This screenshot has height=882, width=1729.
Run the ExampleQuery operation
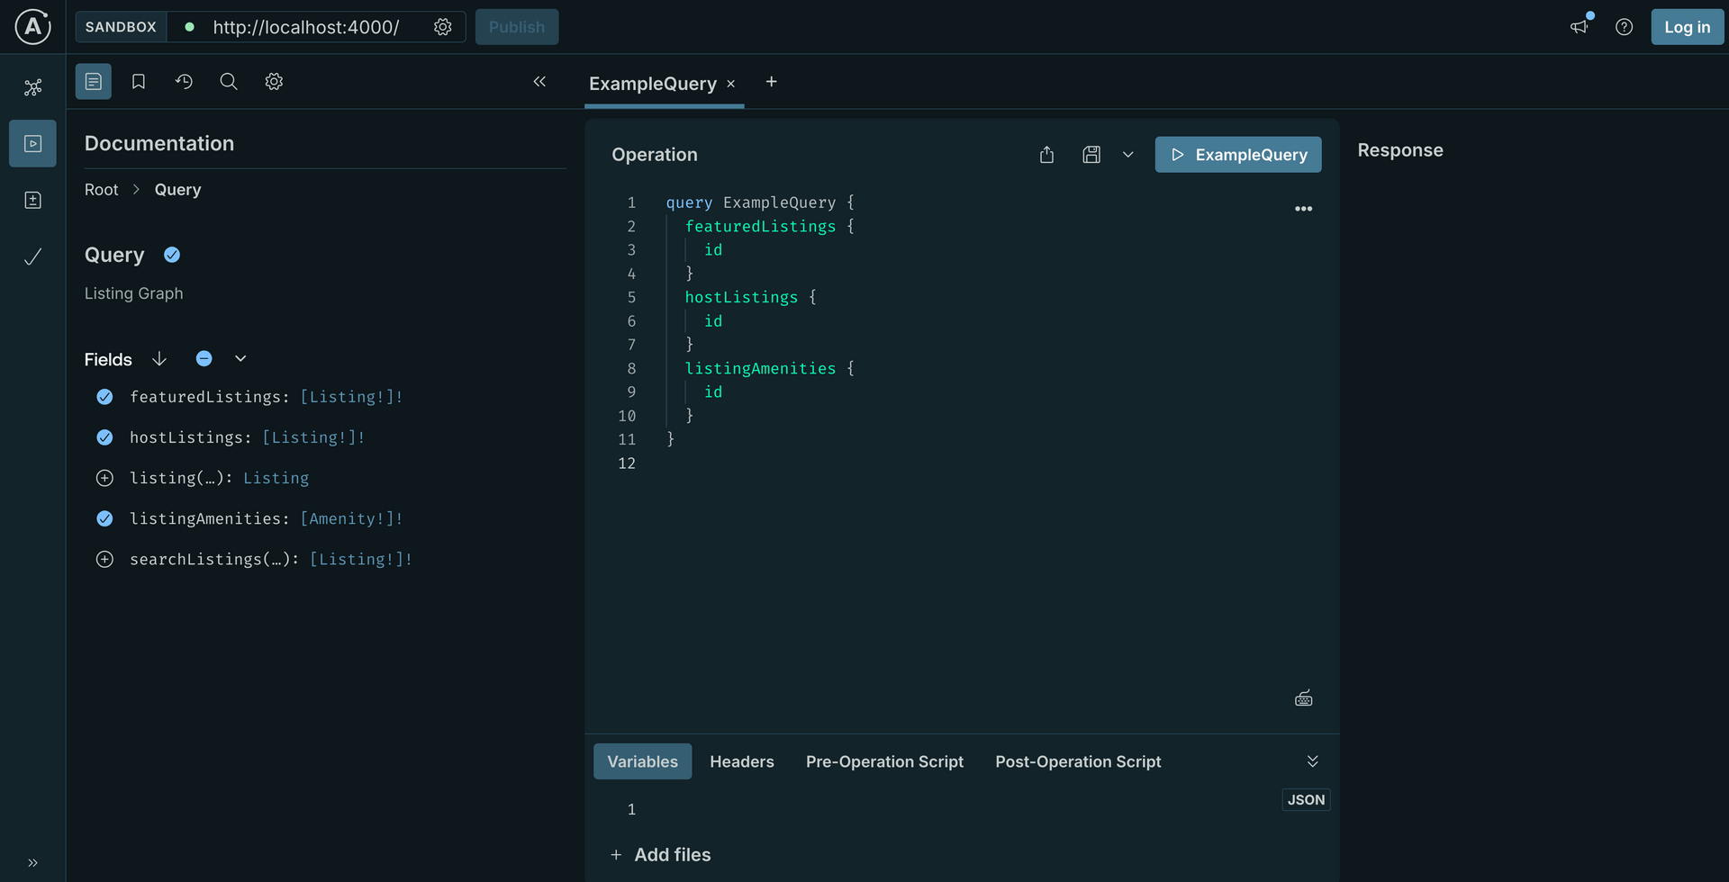[x=1237, y=154]
